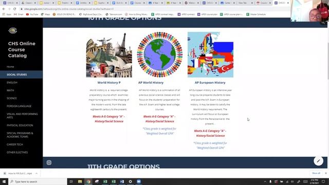This screenshot has height=185, width=329.
Task: Open the site search magnifier icon
Action: tap(323, 23)
